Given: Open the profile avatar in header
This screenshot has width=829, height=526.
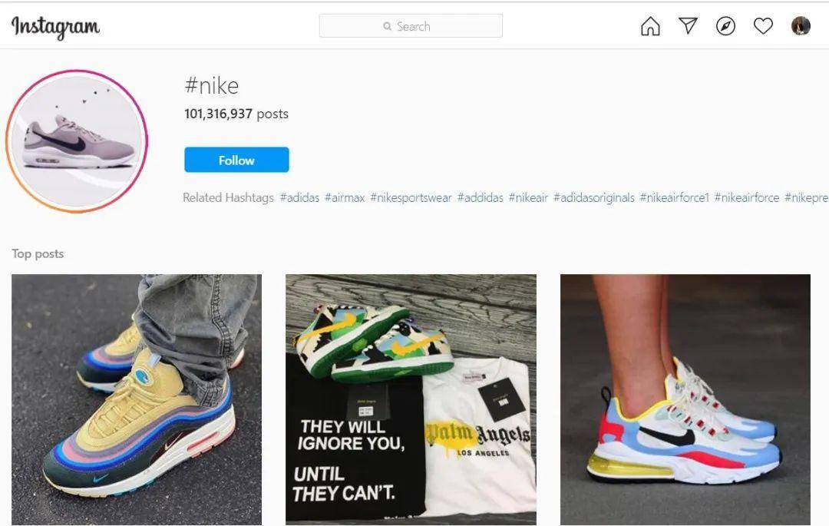Looking at the screenshot, I should [801, 26].
